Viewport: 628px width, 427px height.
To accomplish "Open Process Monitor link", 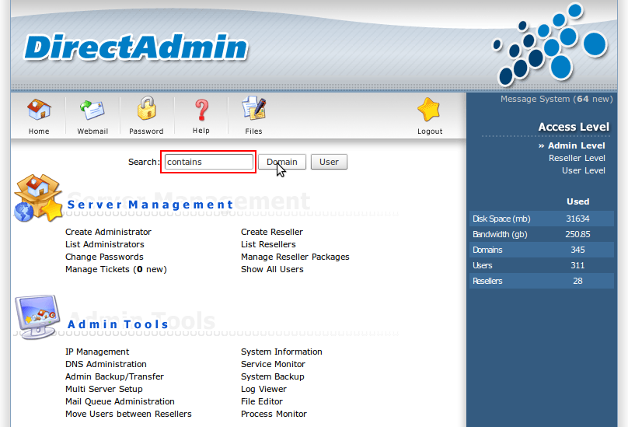I will click(x=274, y=414).
